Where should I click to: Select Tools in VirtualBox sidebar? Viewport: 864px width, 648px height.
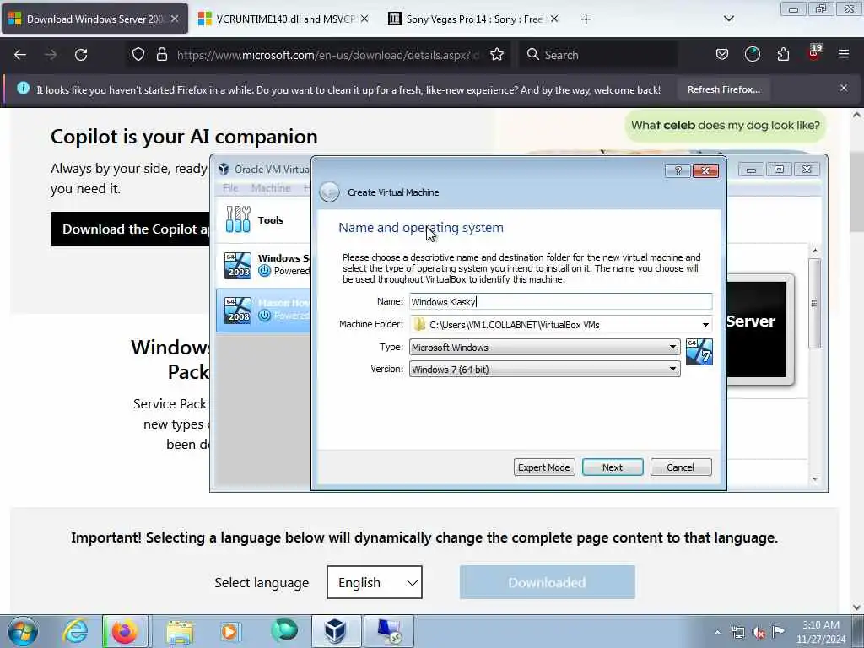pos(263,220)
